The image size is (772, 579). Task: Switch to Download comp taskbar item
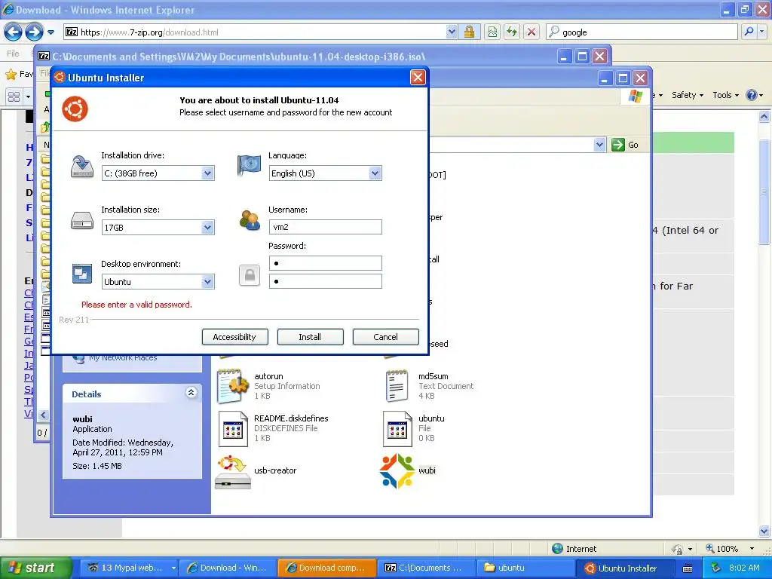click(x=327, y=568)
